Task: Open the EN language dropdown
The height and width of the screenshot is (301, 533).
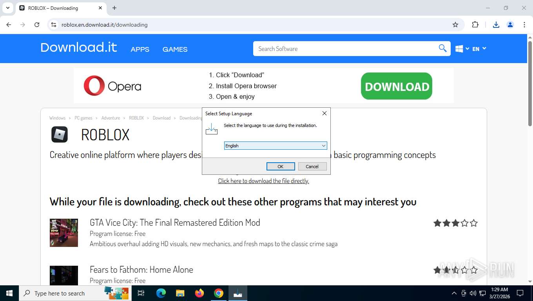Action: [x=479, y=49]
